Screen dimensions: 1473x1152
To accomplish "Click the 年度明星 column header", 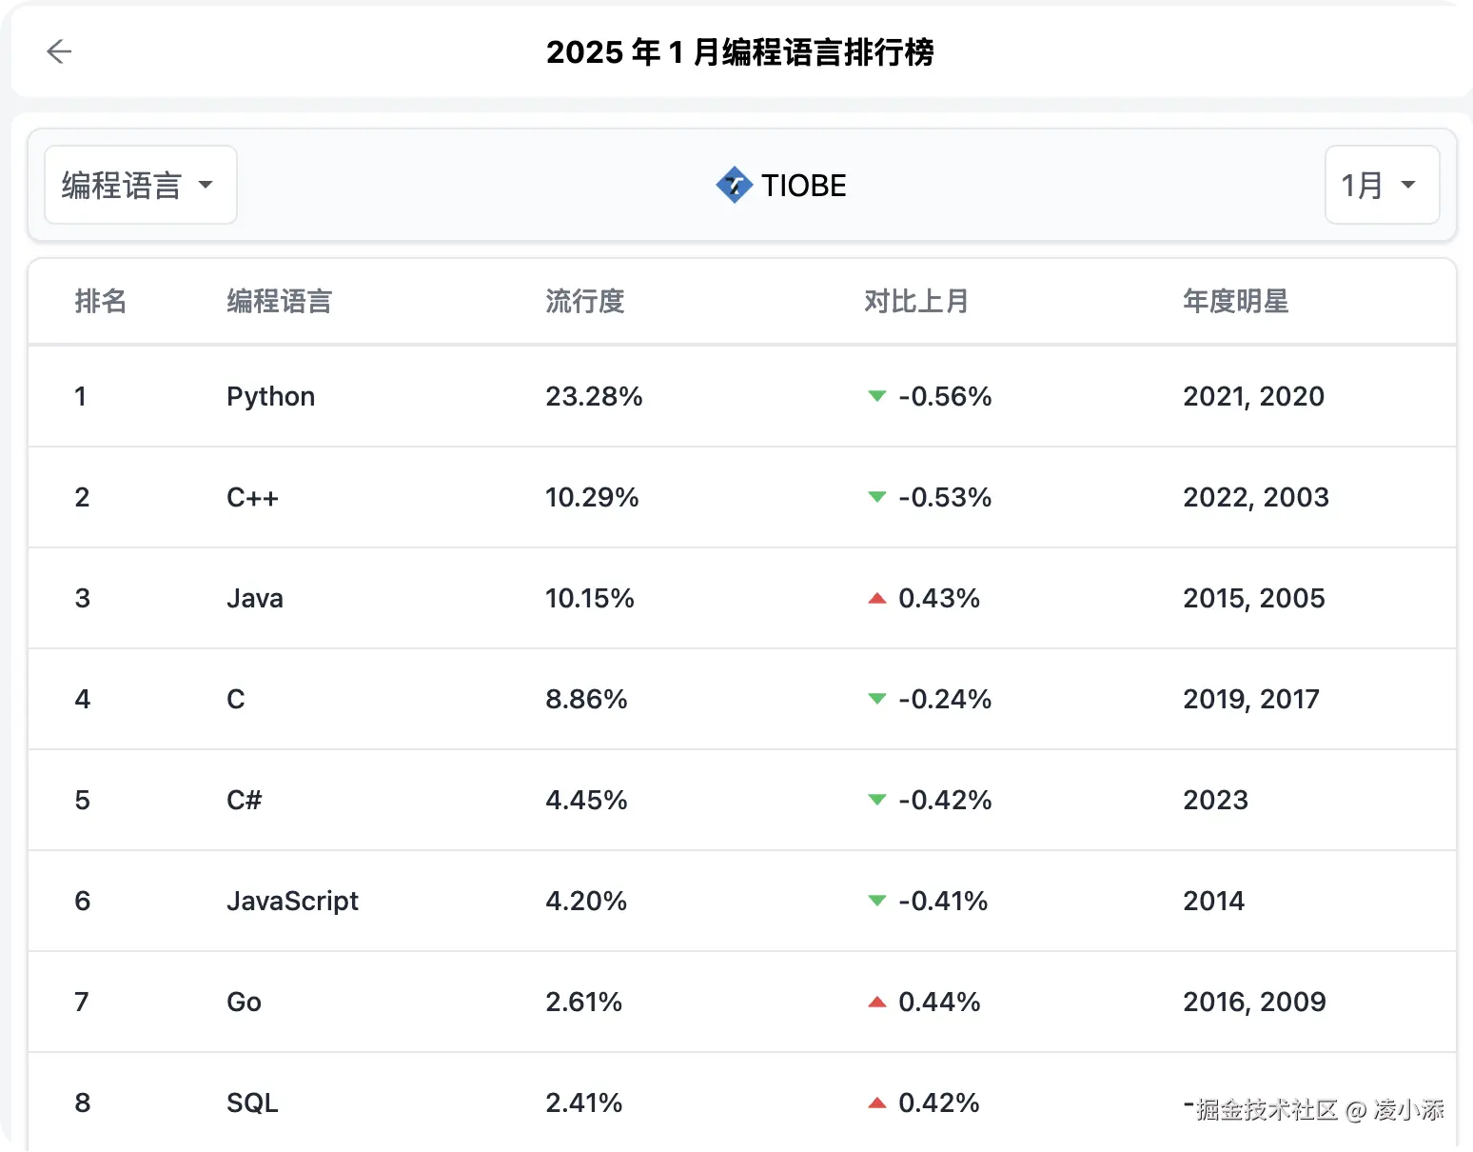I will click(1235, 301).
